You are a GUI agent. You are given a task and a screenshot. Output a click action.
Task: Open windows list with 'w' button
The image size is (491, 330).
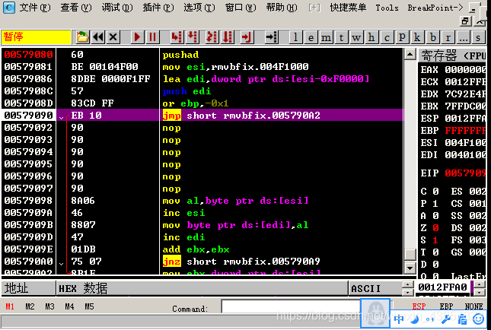pyautogui.click(x=356, y=37)
